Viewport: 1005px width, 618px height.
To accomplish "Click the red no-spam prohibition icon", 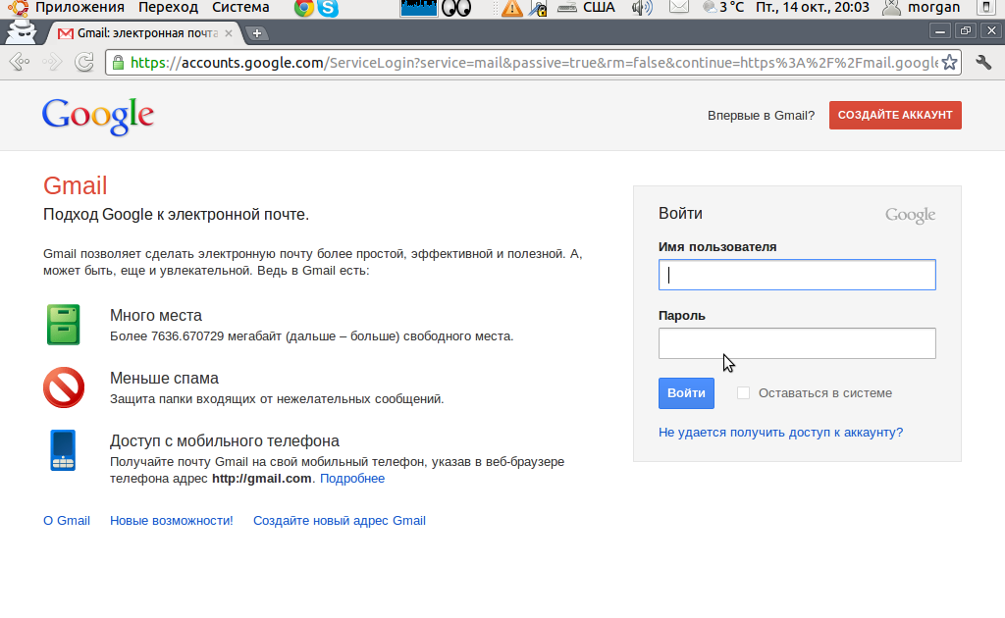I will click(x=64, y=387).
